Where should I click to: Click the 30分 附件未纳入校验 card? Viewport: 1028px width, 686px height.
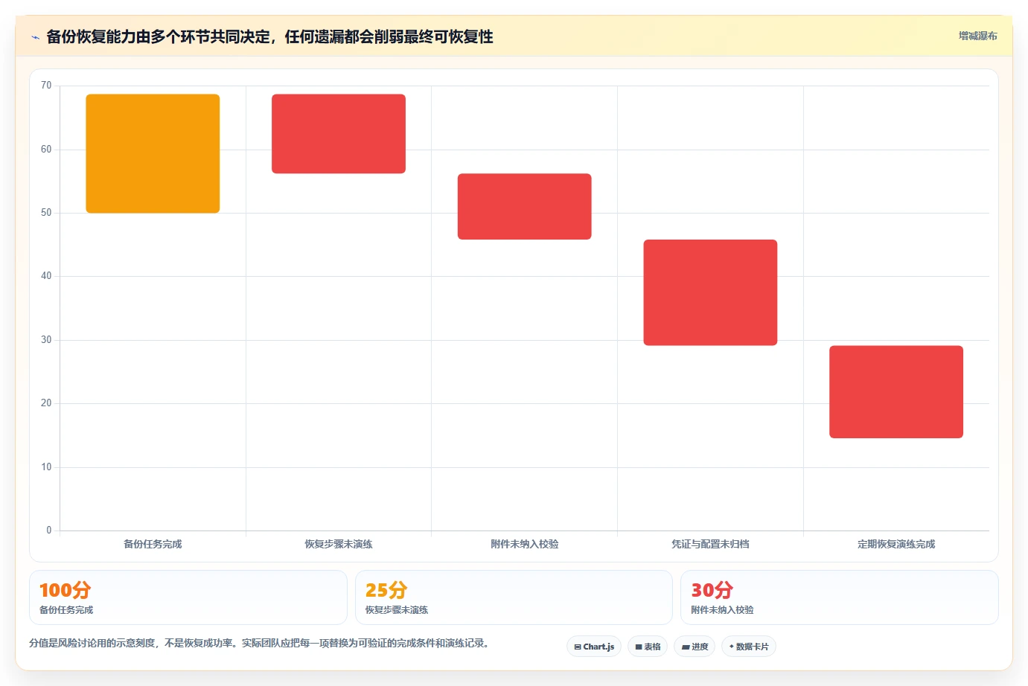pos(840,597)
